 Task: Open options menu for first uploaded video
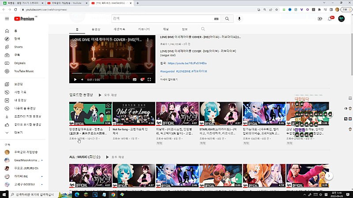109,129
